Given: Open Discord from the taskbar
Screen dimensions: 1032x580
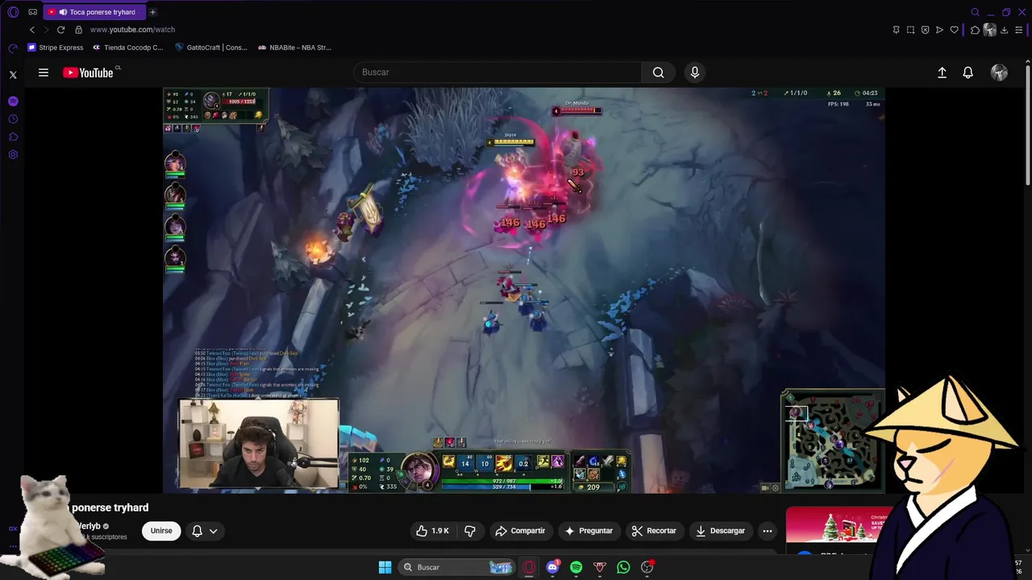Looking at the screenshot, I should click(x=552, y=567).
